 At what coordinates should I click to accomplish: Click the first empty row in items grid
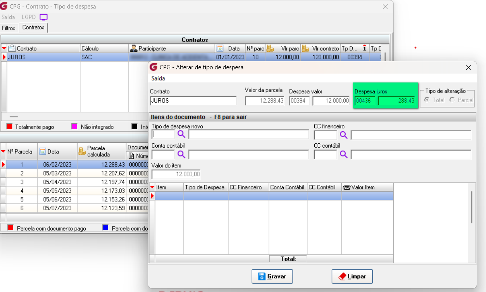(x=274, y=196)
